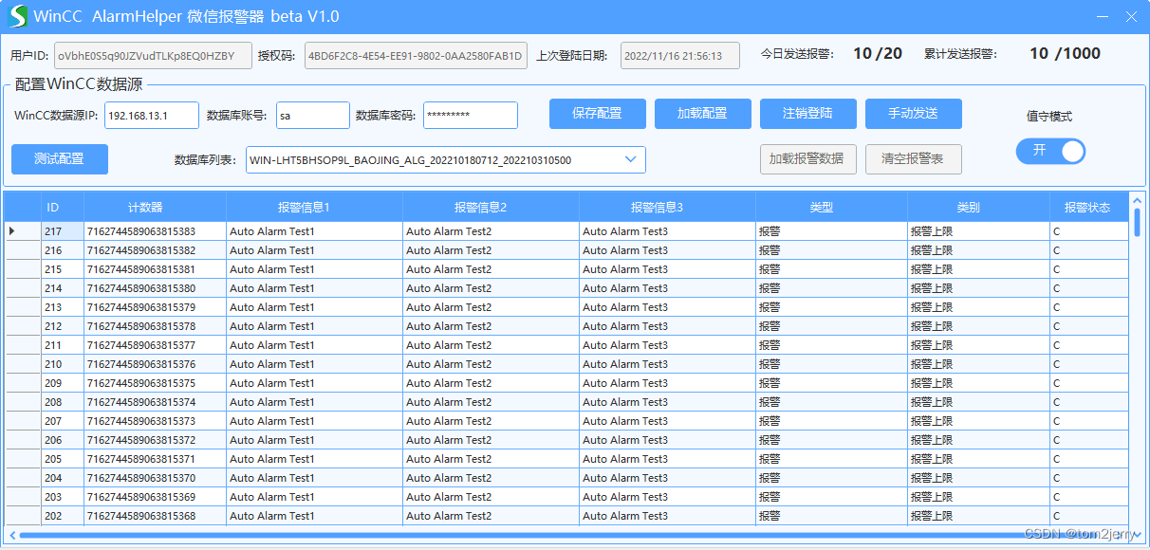1150x550 pixels.
Task: Select the 数据库账号 input field showing sa
Action: [312, 115]
